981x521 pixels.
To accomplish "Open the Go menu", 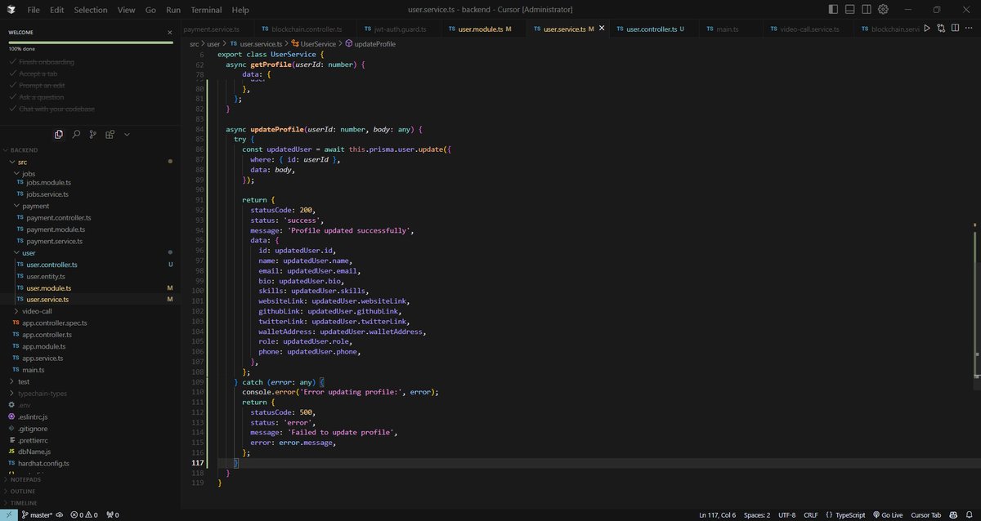I will click(x=150, y=10).
